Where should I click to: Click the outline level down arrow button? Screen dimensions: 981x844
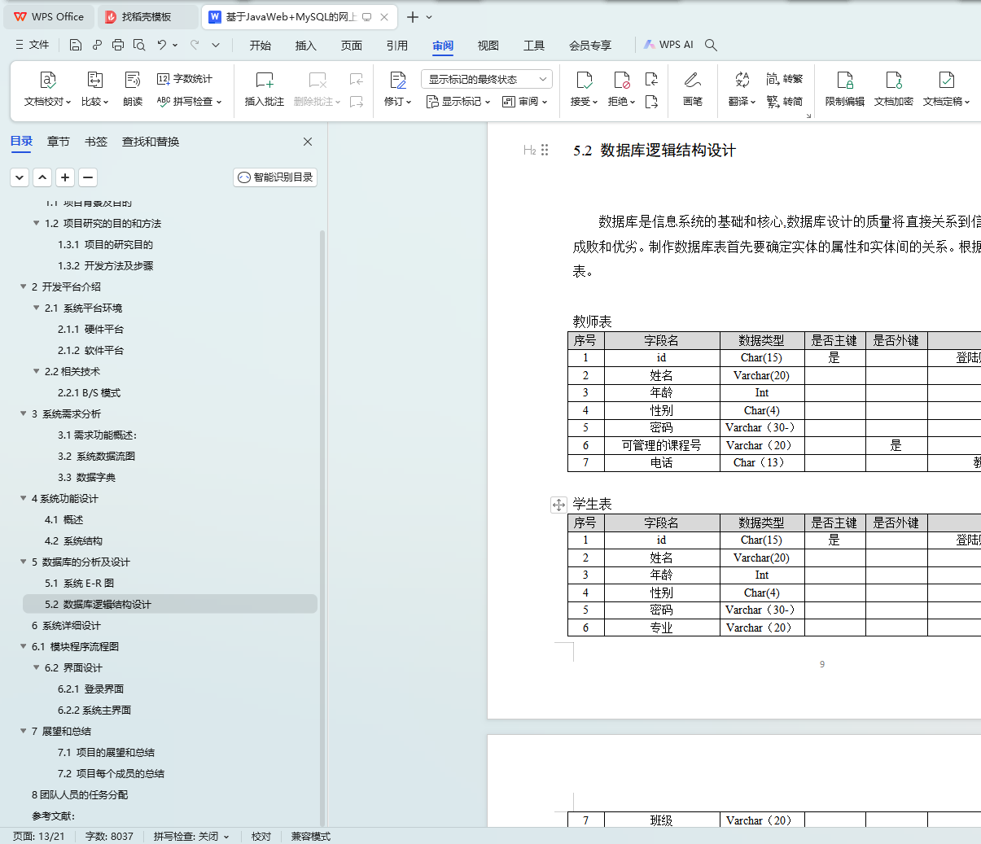pyautogui.click(x=20, y=177)
